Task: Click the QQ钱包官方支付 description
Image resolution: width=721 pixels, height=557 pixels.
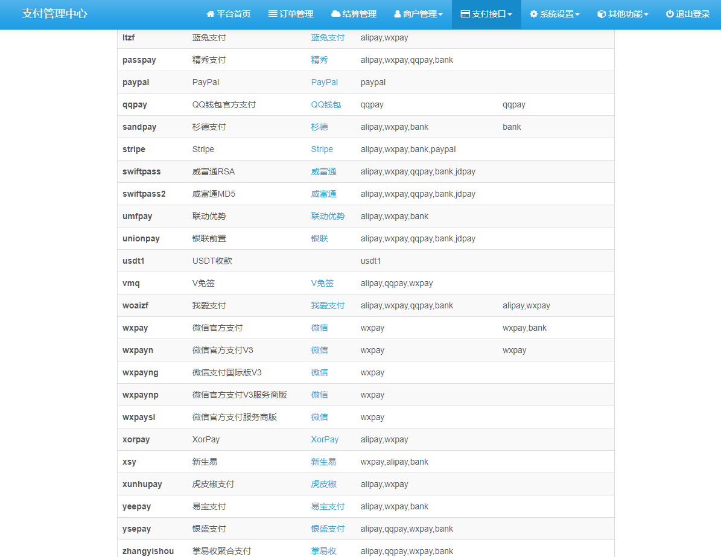Action: click(x=223, y=104)
